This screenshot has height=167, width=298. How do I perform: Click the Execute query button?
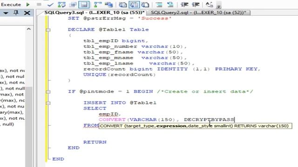[11, 4]
